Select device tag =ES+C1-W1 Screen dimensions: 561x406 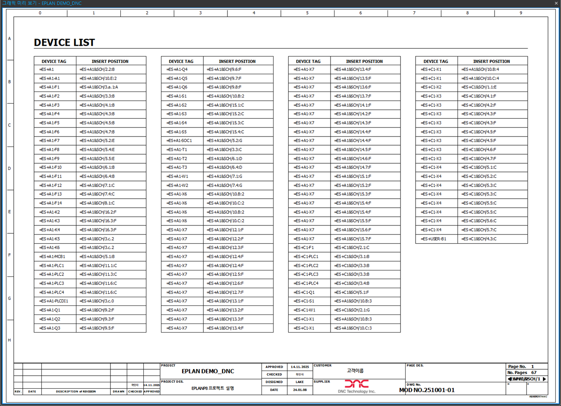(304, 310)
